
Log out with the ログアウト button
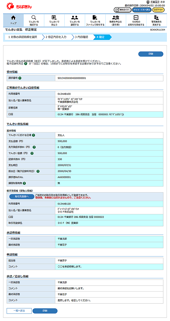pyautogui.click(x=158, y=10)
